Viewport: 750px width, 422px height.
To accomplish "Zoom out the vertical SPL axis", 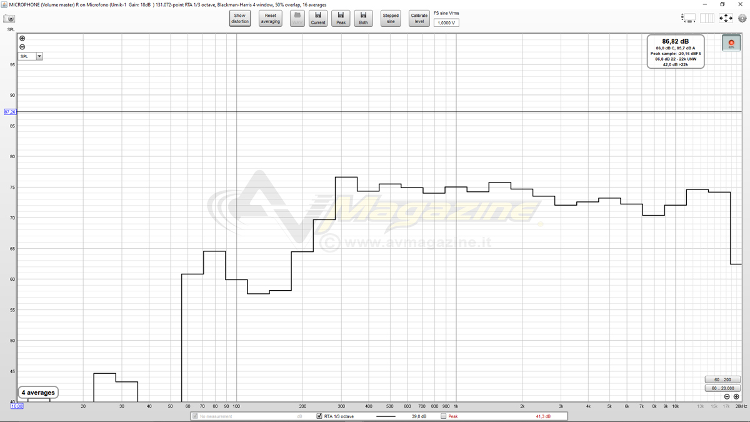I will click(22, 47).
